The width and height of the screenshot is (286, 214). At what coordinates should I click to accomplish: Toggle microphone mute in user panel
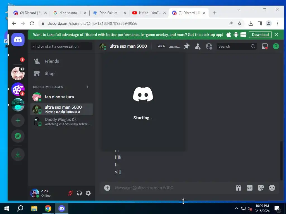point(70,193)
